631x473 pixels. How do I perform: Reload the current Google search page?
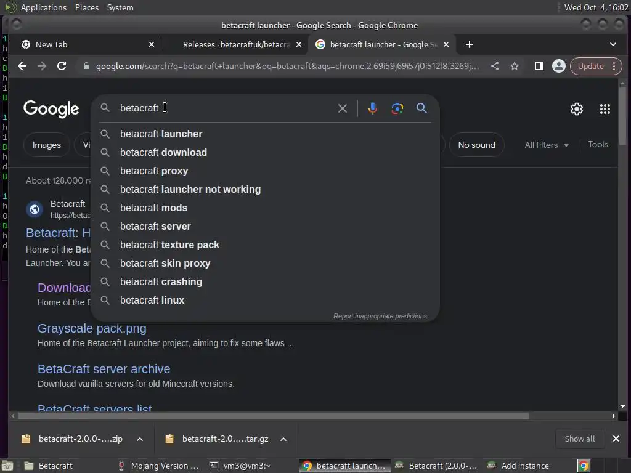[62, 67]
